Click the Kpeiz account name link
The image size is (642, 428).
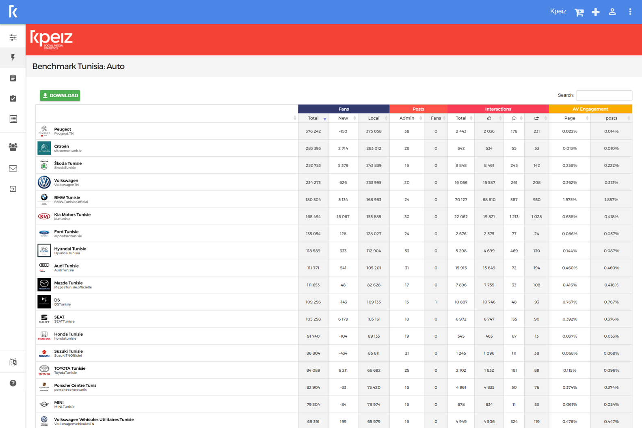tap(558, 11)
